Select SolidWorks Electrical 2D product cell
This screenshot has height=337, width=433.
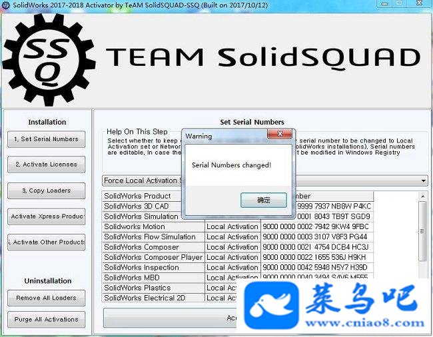[x=153, y=298]
